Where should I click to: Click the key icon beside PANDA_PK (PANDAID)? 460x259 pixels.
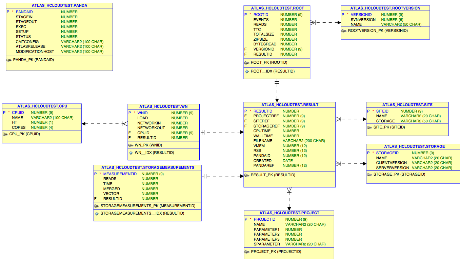[x=9, y=60]
